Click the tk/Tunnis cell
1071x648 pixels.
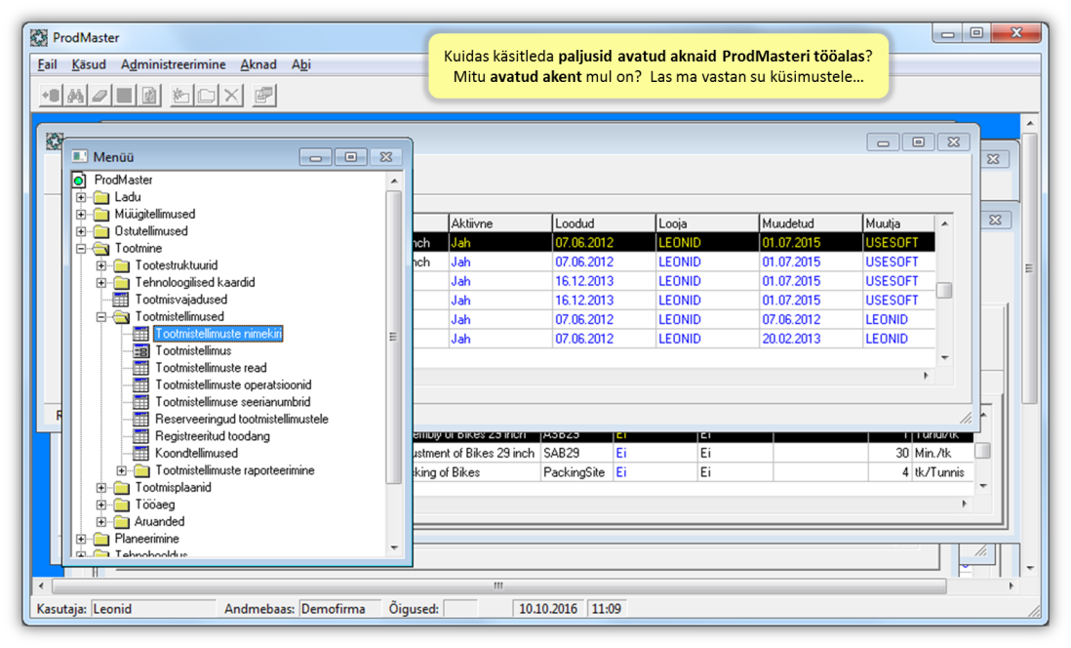tap(942, 472)
